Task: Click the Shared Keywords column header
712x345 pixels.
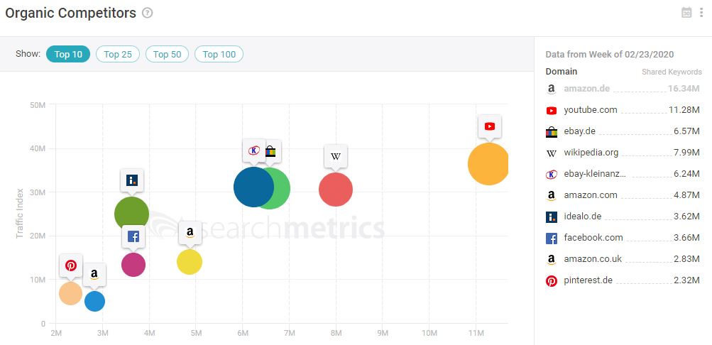Action: [x=672, y=72]
